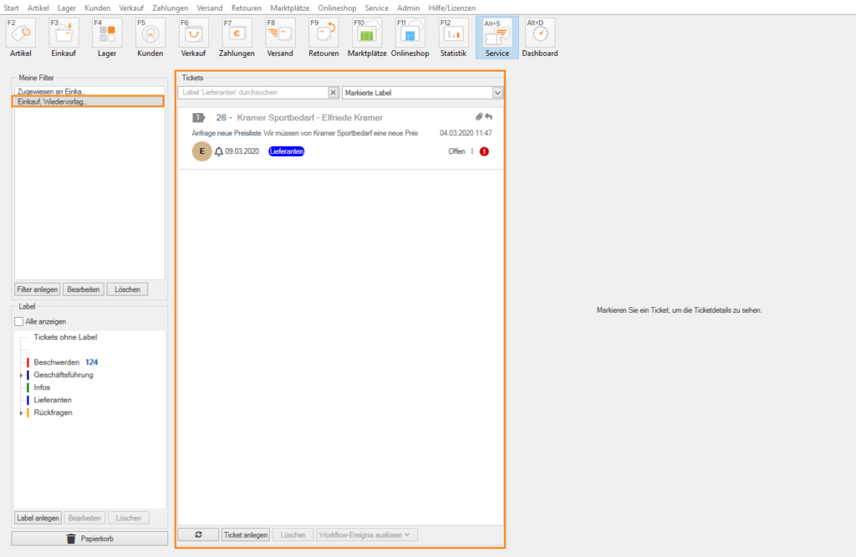Click the 'Ticket anlegen' button
Screen dimensions: 856x557
click(x=246, y=534)
